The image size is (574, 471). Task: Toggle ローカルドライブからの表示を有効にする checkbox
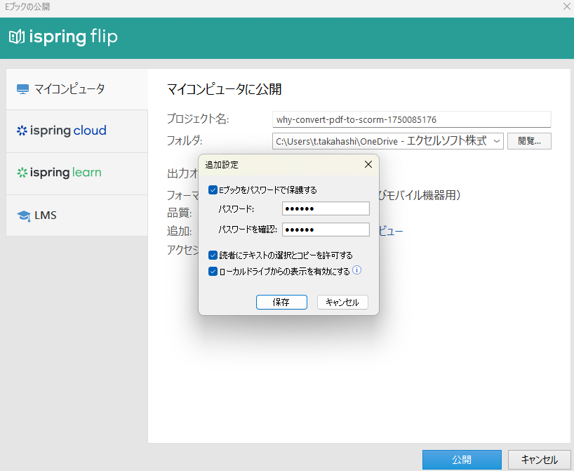click(213, 272)
